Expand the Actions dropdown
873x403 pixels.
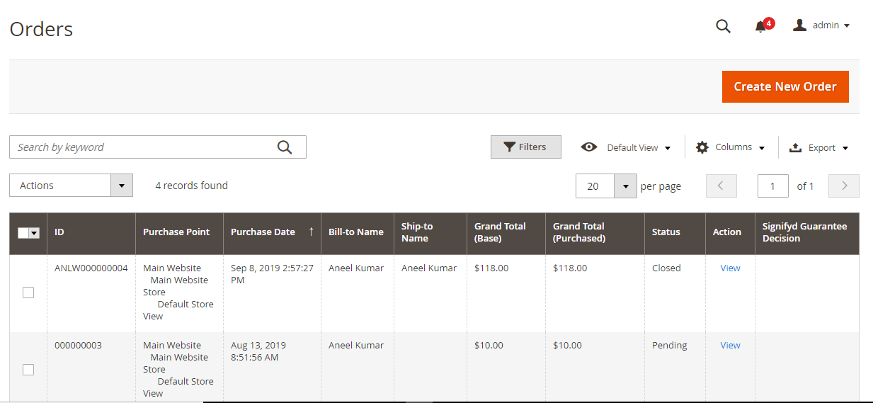[72, 186]
